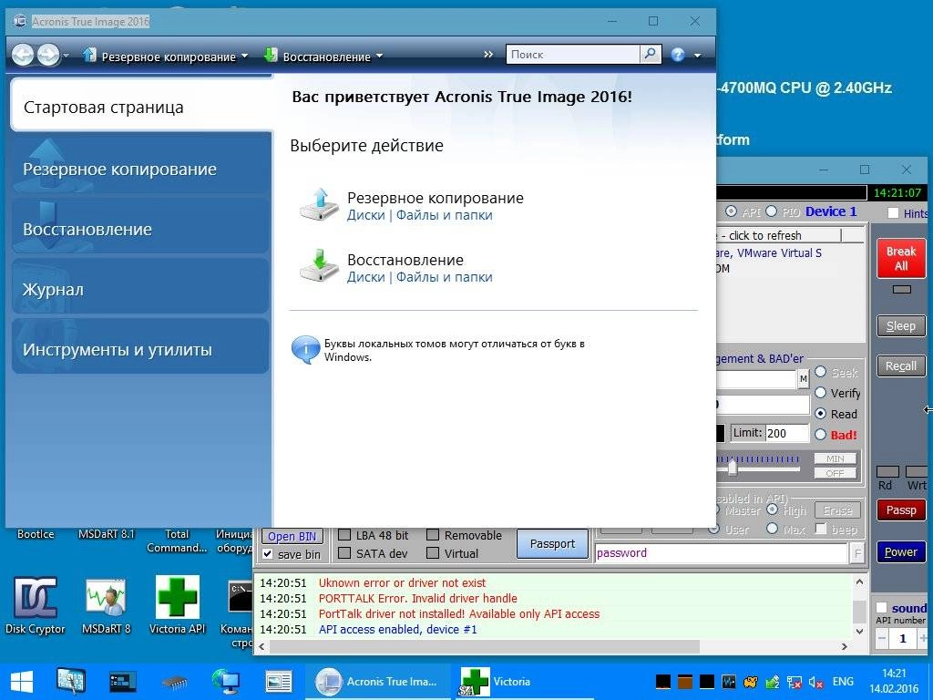The width and height of the screenshot is (933, 700).
Task: Click MSDaRT 8 desktop icon
Action: click(x=106, y=605)
